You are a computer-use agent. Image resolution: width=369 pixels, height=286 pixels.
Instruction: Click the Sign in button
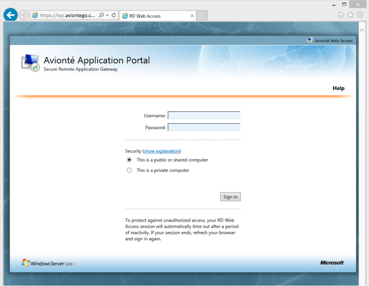coord(230,197)
